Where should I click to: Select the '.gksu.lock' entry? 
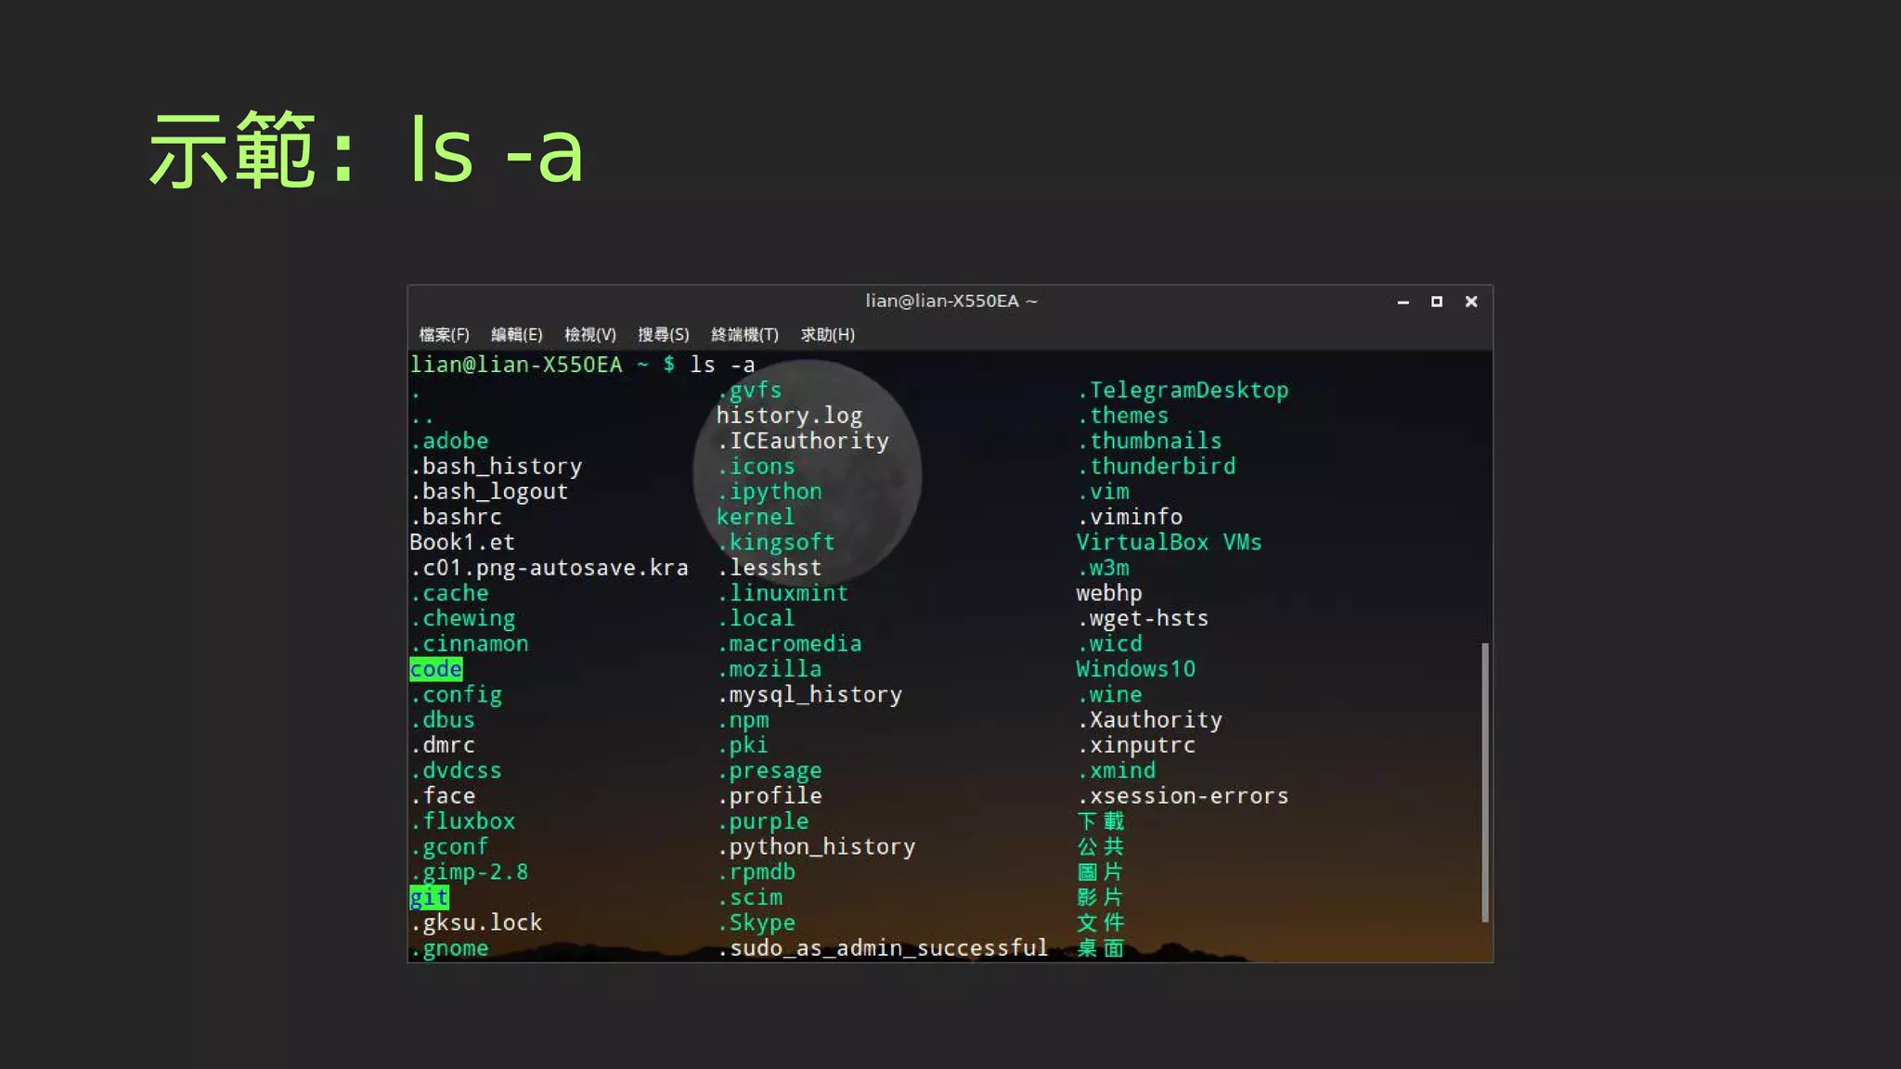click(476, 922)
